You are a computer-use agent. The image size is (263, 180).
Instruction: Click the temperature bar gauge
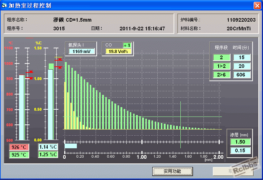pyautogui.click(x=22, y=107)
